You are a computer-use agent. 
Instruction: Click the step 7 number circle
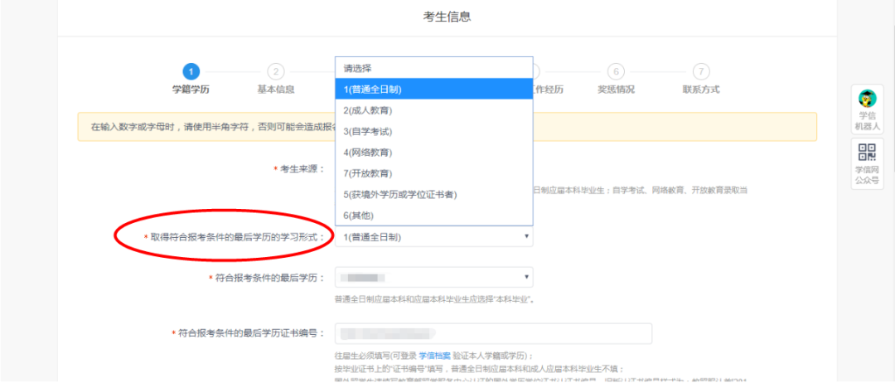click(x=701, y=71)
